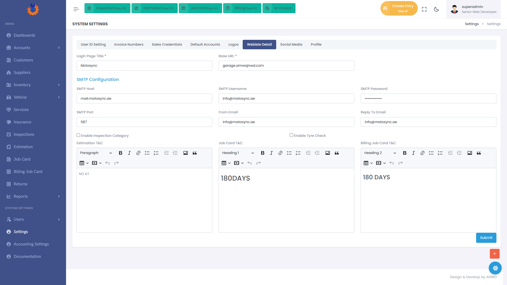
Task: Add block quote in Estimation T&C editor
Action: click(x=195, y=153)
